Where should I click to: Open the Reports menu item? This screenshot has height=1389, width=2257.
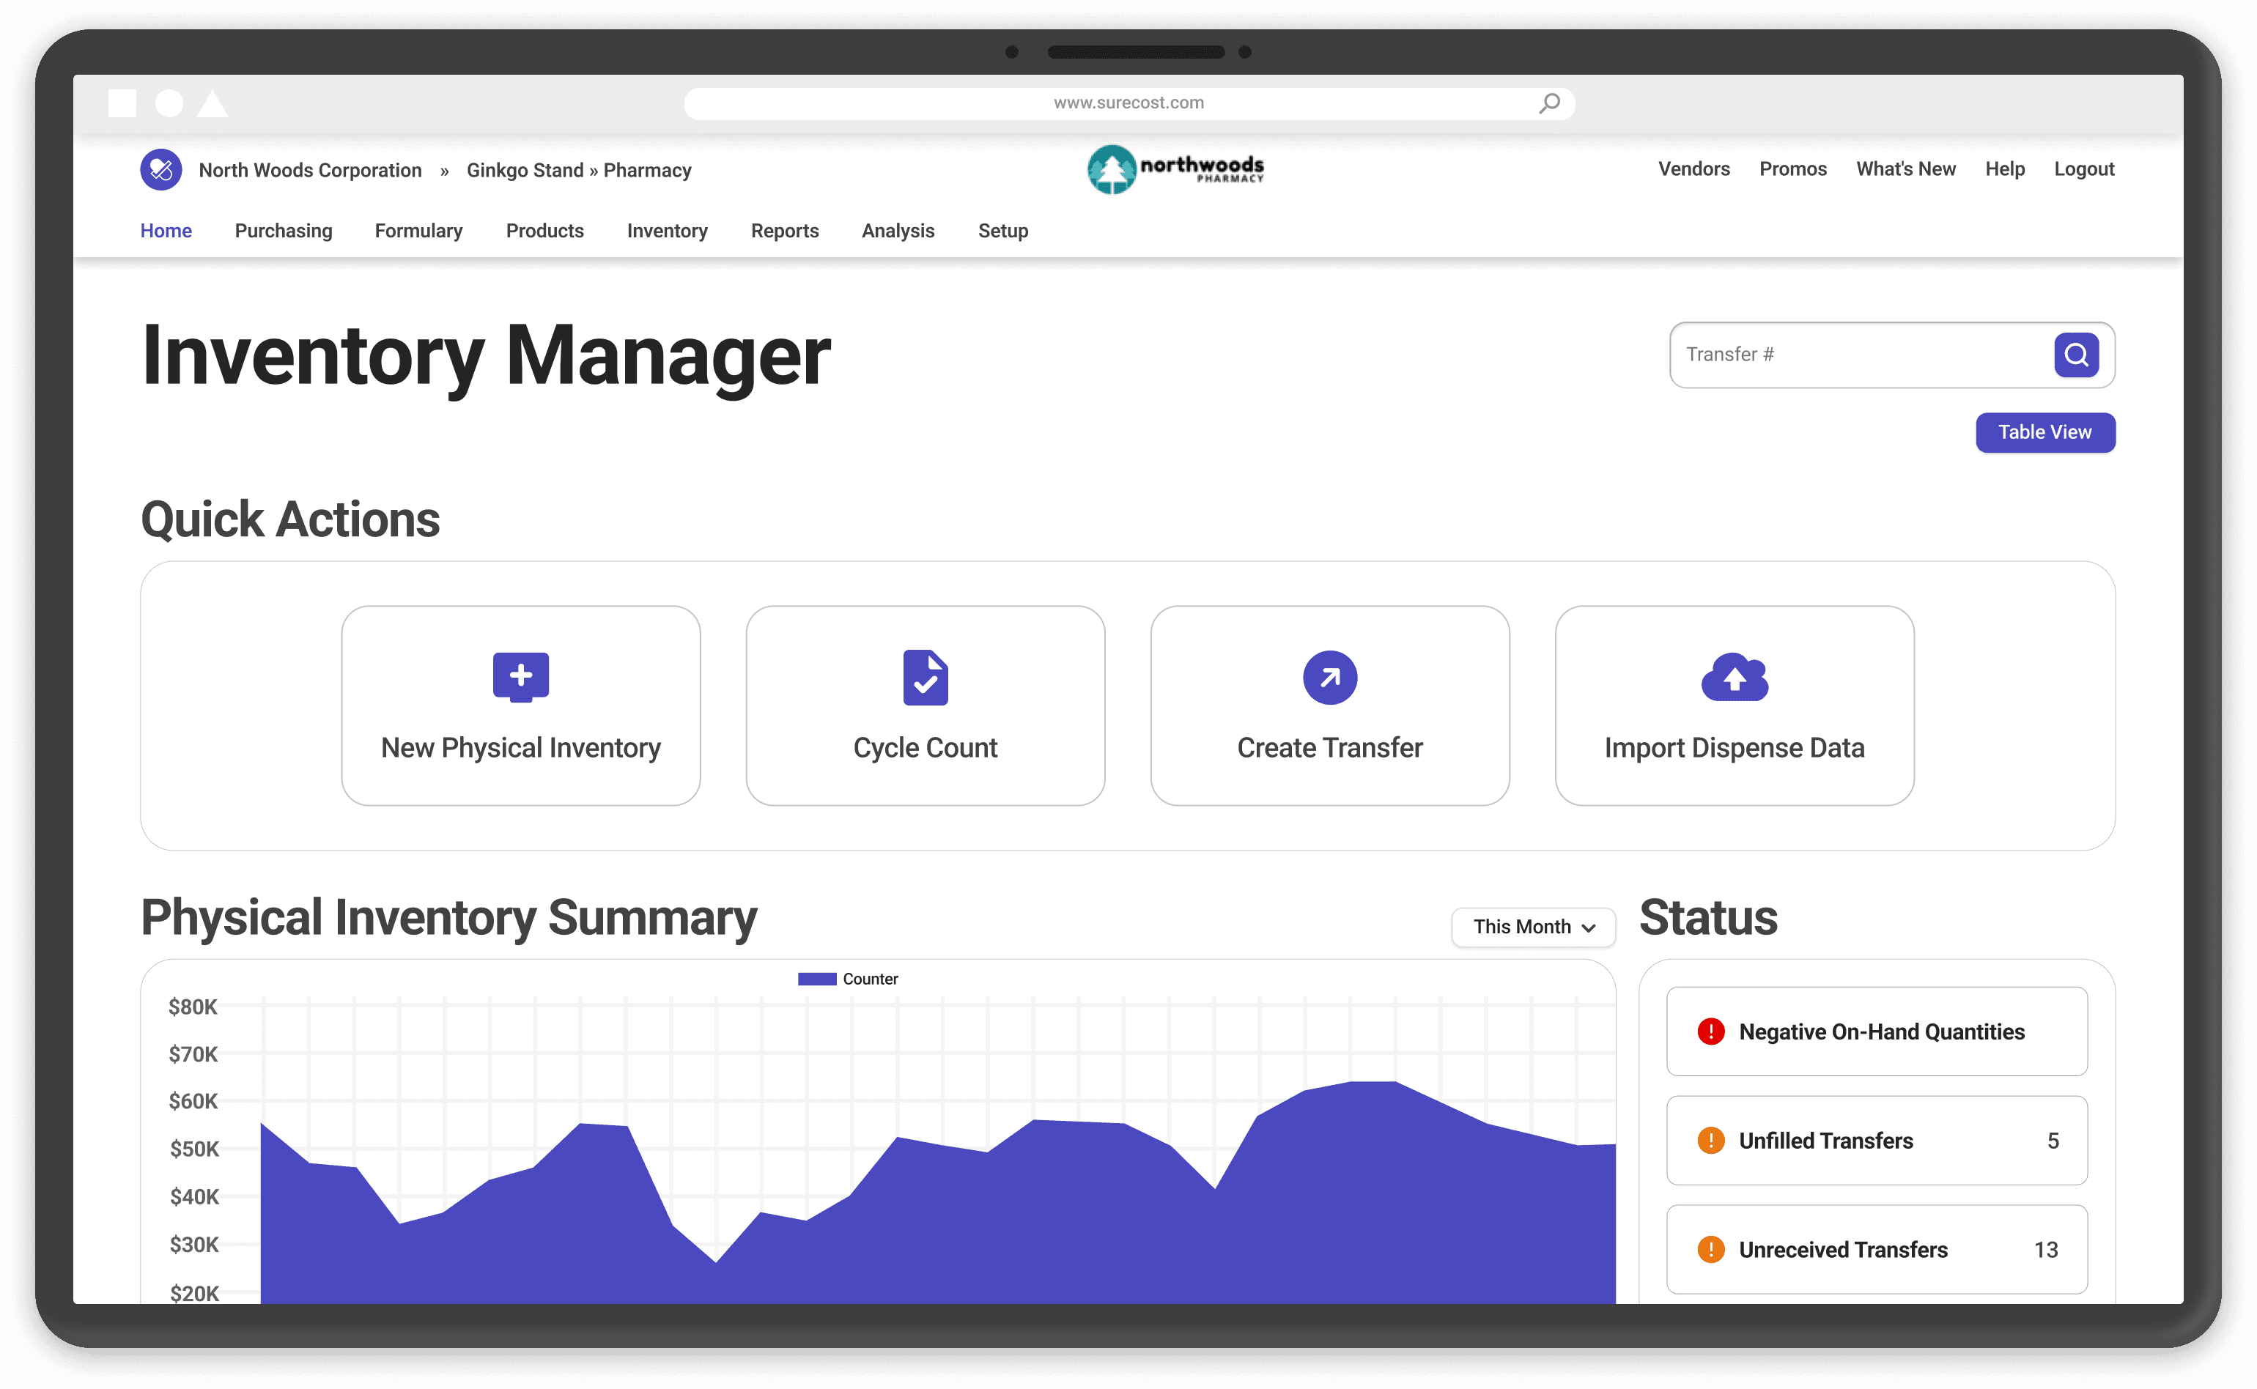[785, 231]
